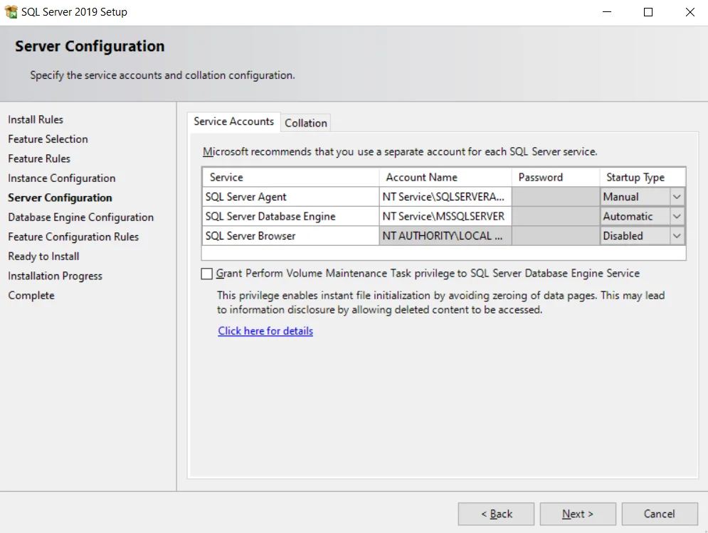Switch to the Collation tab
708x533 pixels.
point(306,123)
